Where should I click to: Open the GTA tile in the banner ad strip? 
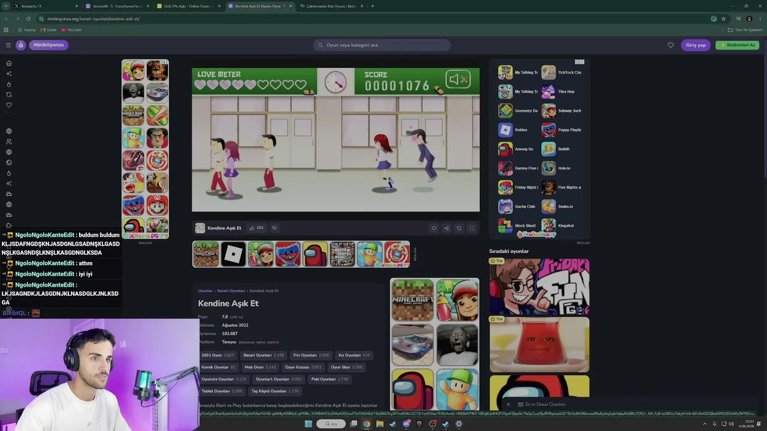coord(343,254)
